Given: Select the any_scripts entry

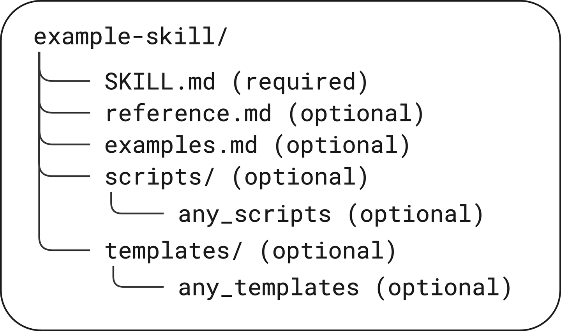Looking at the screenshot, I should [254, 214].
